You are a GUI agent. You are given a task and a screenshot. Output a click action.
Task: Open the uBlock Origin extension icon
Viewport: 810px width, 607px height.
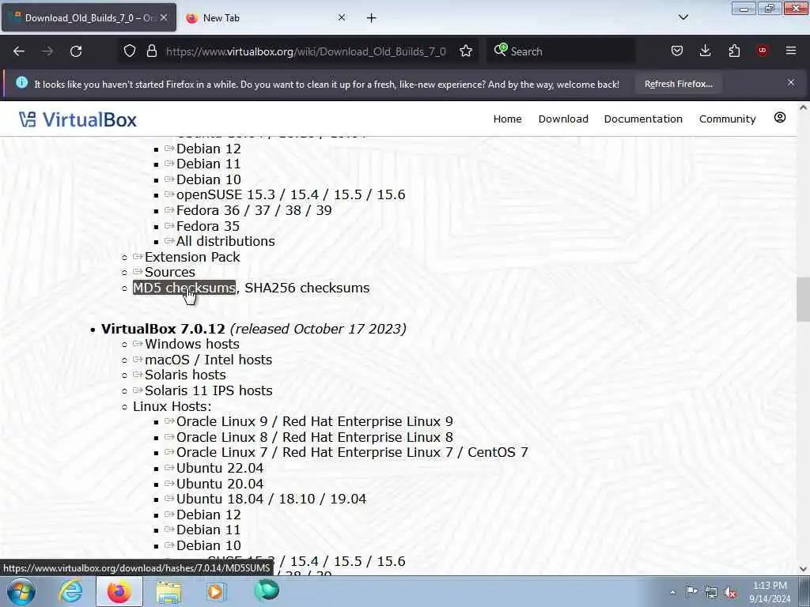(763, 51)
